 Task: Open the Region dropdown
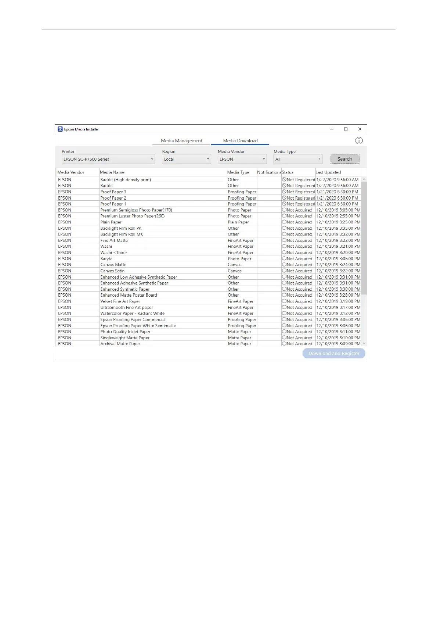(187, 159)
